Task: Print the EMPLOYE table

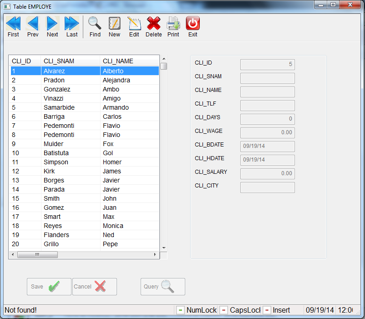Action: tap(173, 26)
